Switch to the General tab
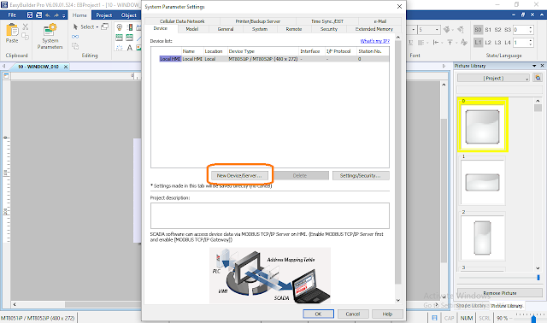 click(x=226, y=29)
